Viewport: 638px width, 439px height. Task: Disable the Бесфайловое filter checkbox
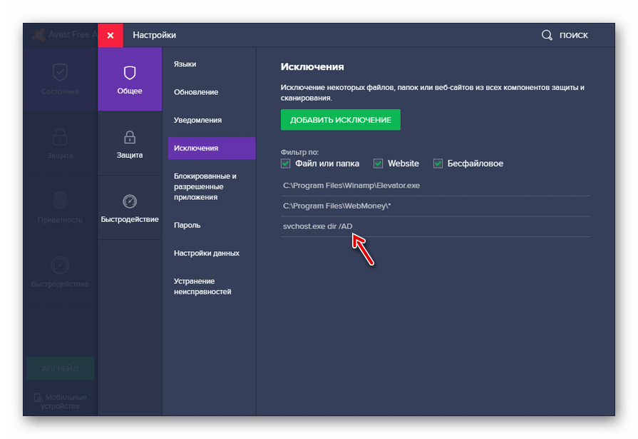[x=438, y=163]
